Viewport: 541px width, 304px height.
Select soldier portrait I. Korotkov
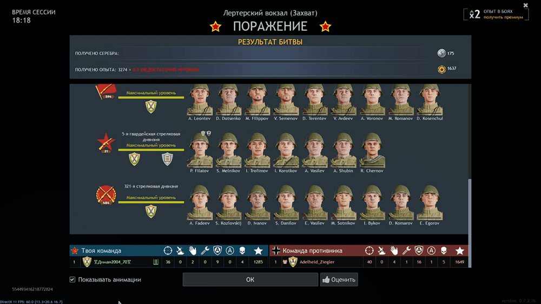[286, 150]
